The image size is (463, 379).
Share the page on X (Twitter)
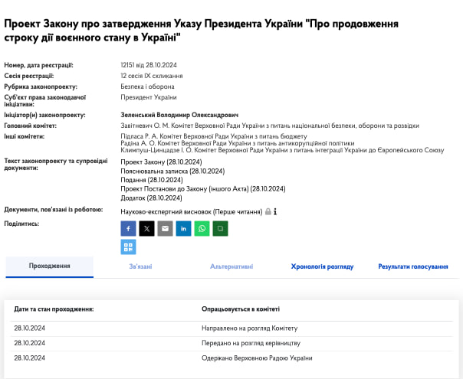[146, 228]
